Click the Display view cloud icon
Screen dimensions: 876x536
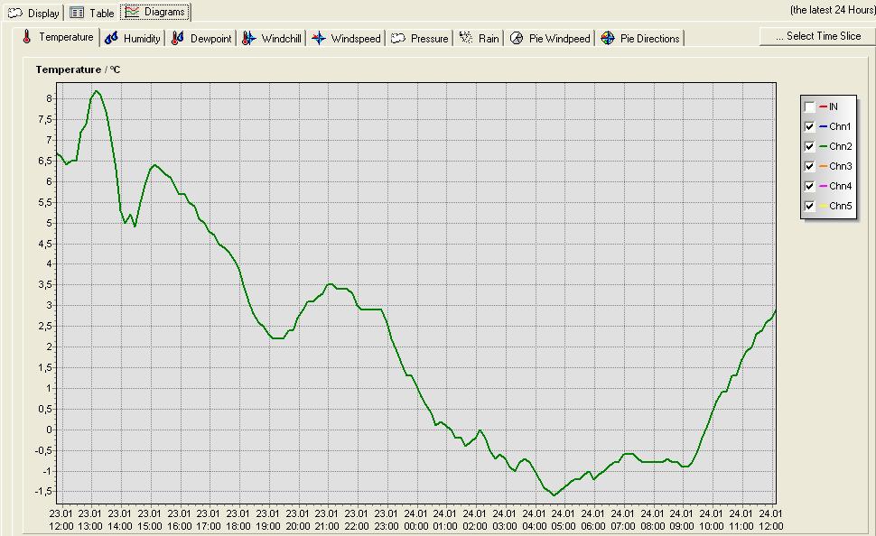15,13
